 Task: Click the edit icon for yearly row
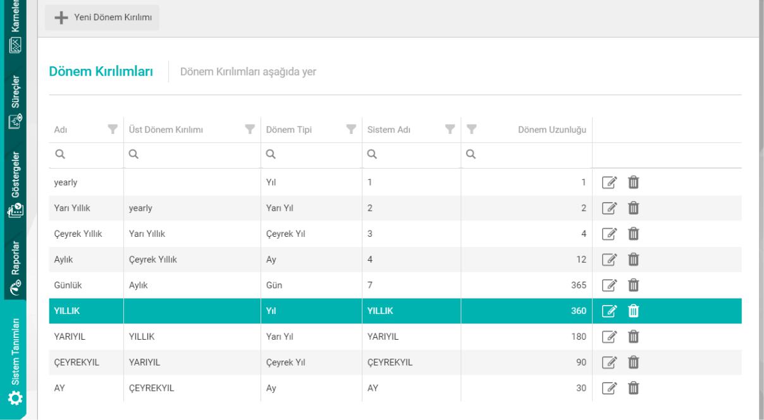(608, 183)
